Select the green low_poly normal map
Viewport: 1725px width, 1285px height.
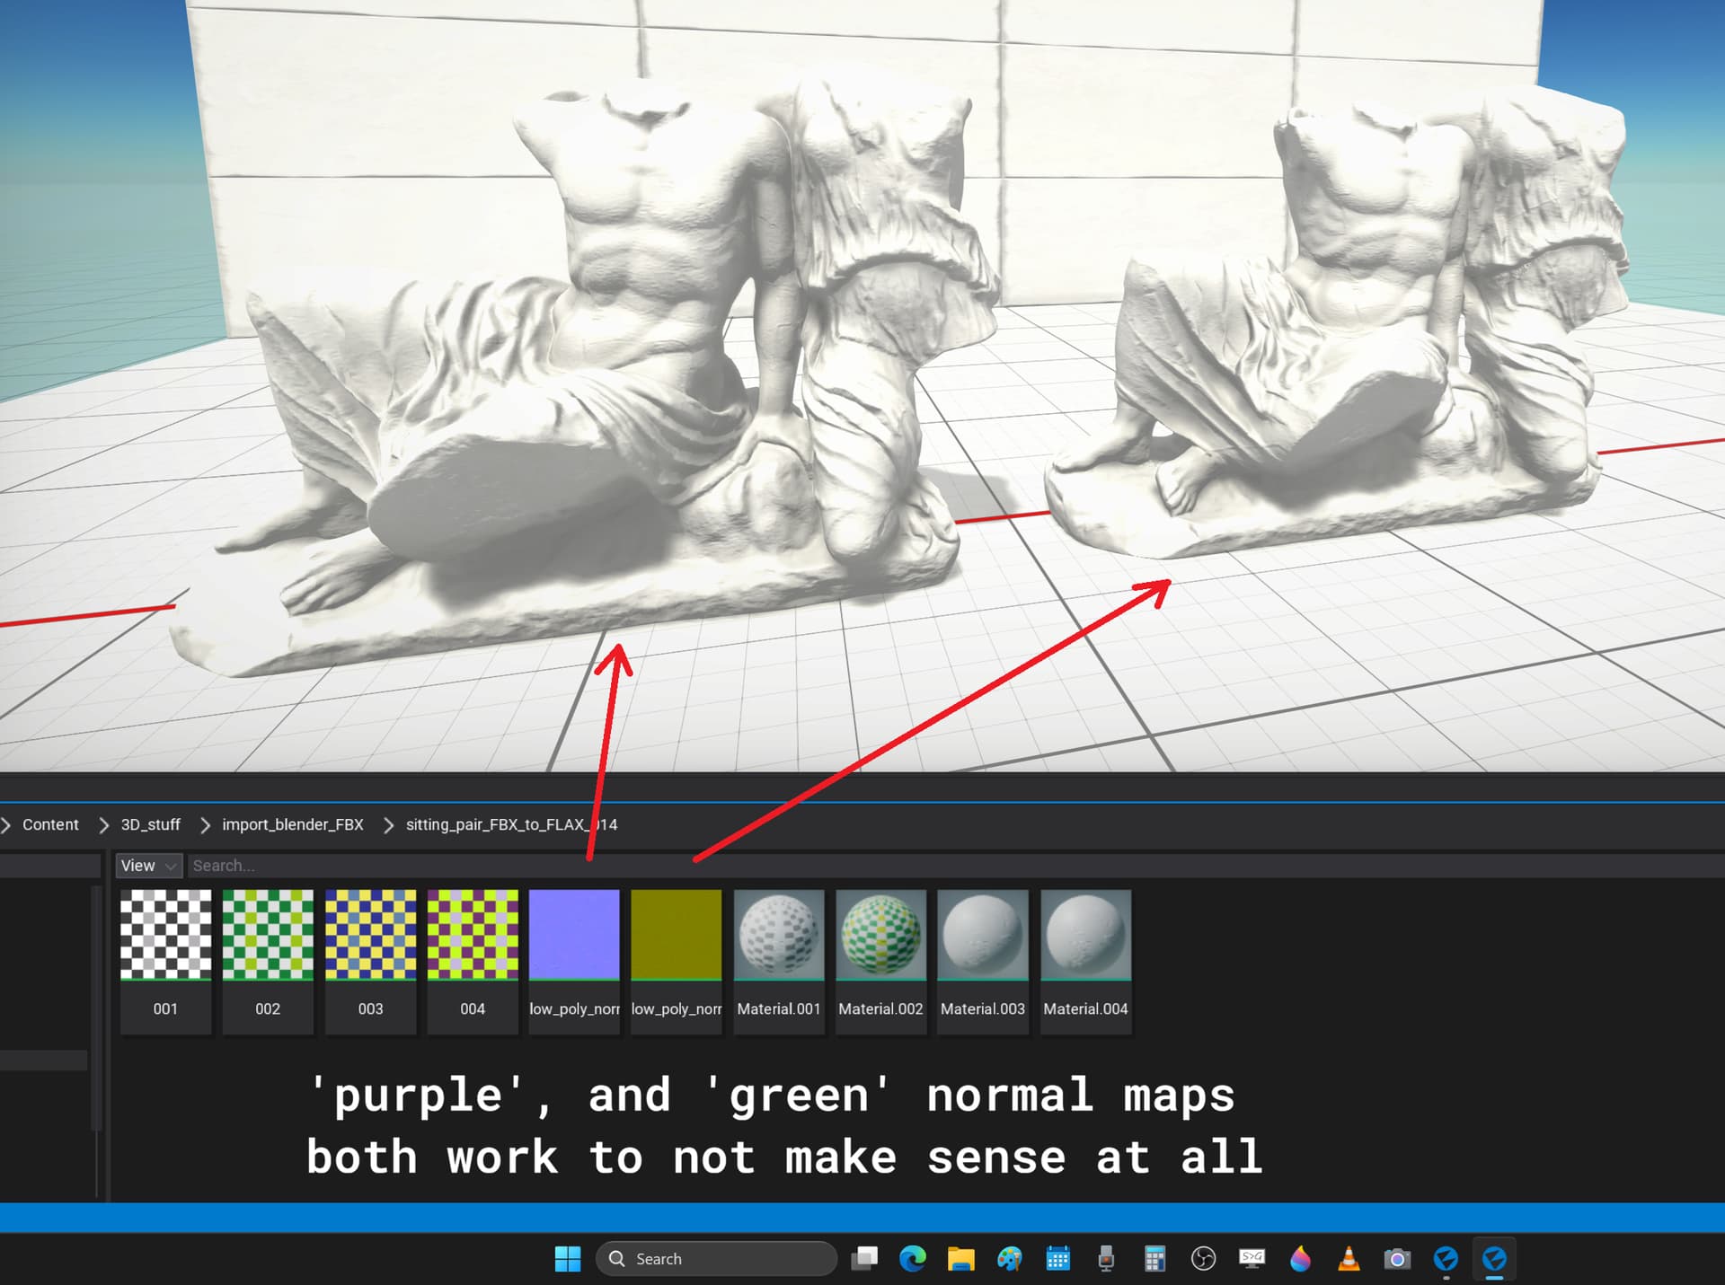pyautogui.click(x=677, y=935)
